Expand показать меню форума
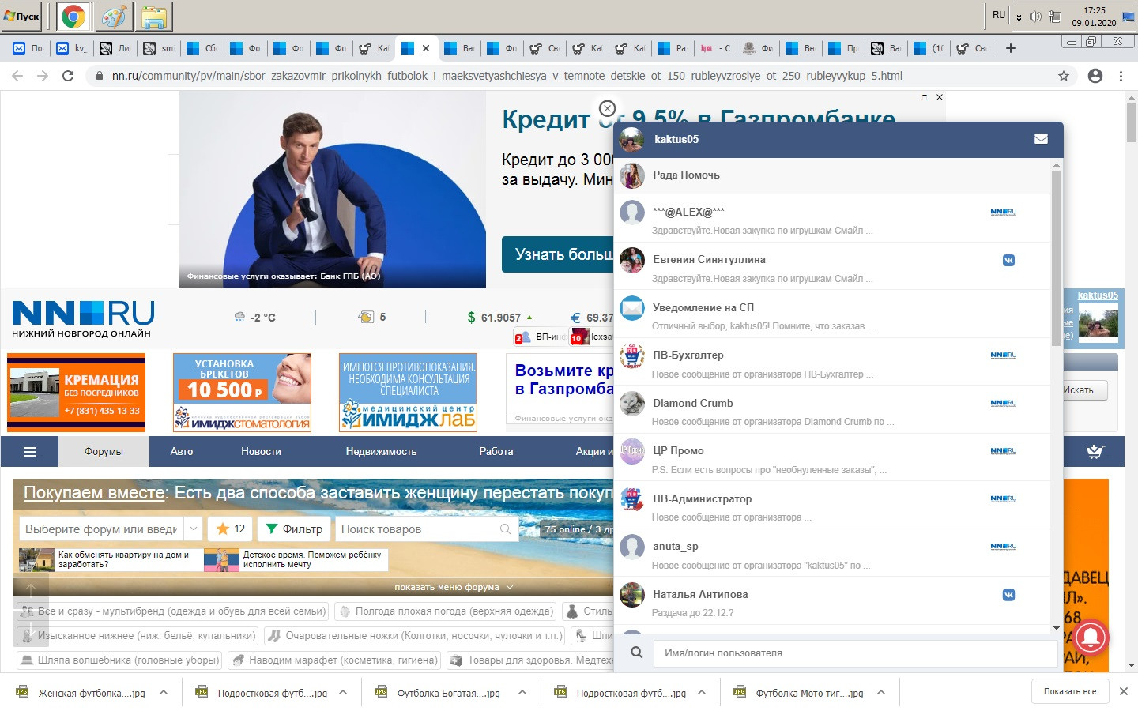Image resolution: width=1138 pixels, height=711 pixels. (454, 587)
